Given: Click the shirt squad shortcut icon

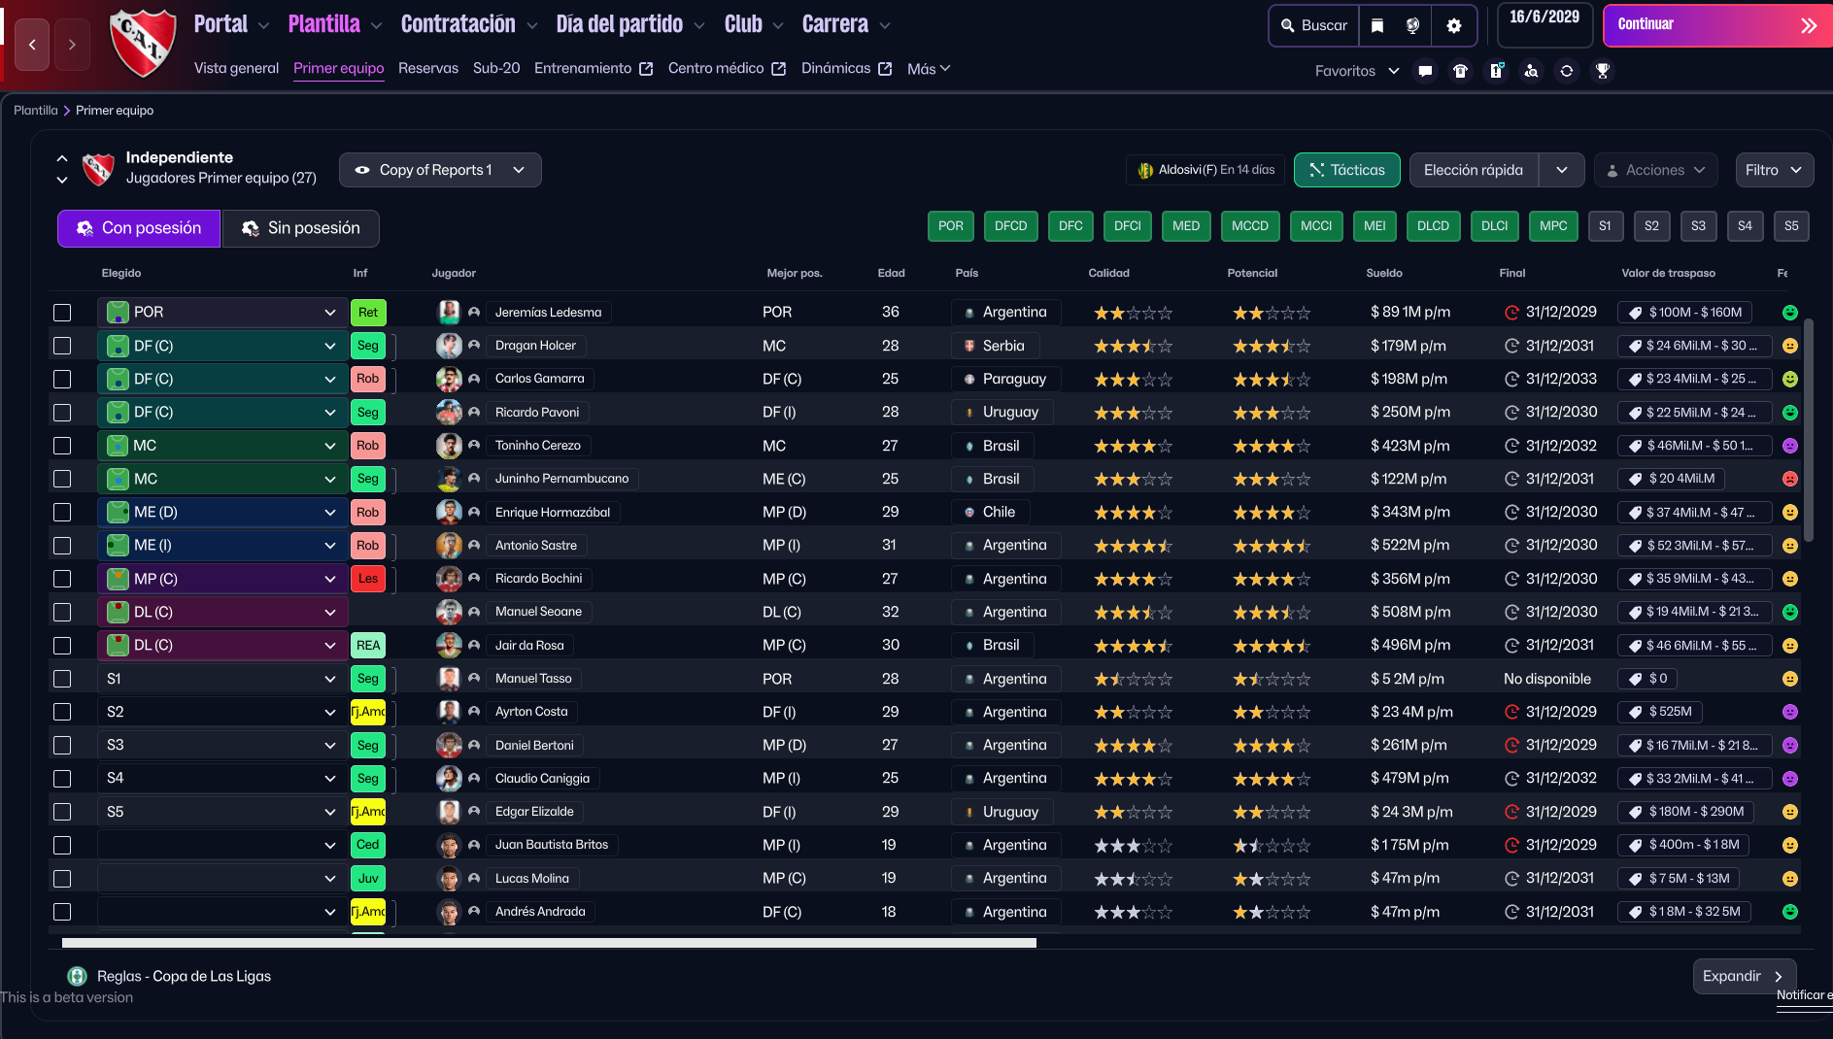Looking at the screenshot, I should tap(1460, 71).
